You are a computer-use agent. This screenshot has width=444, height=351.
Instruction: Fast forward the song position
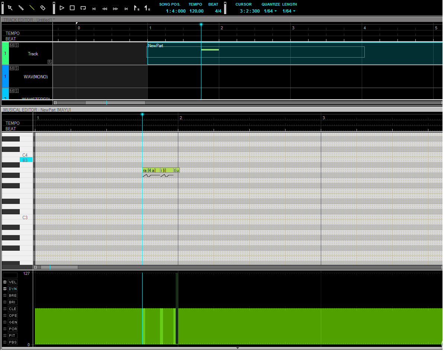coord(115,9)
